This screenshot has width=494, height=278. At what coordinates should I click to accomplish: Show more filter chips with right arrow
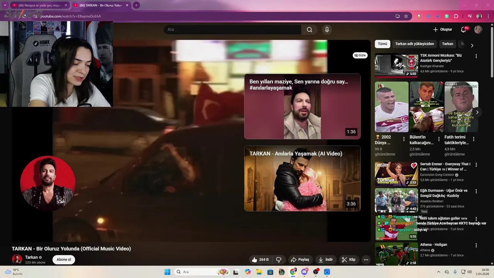pyautogui.click(x=472, y=45)
